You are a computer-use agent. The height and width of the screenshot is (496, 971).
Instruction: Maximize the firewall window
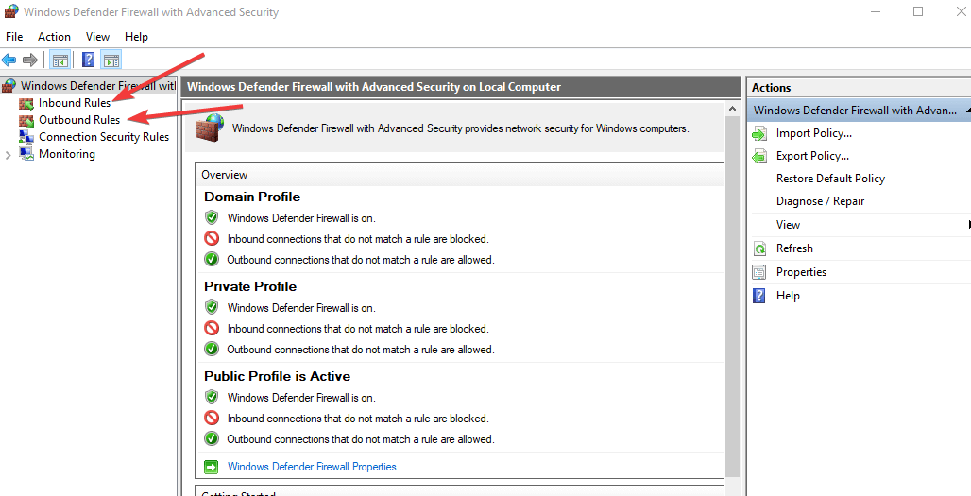pyautogui.click(x=918, y=11)
